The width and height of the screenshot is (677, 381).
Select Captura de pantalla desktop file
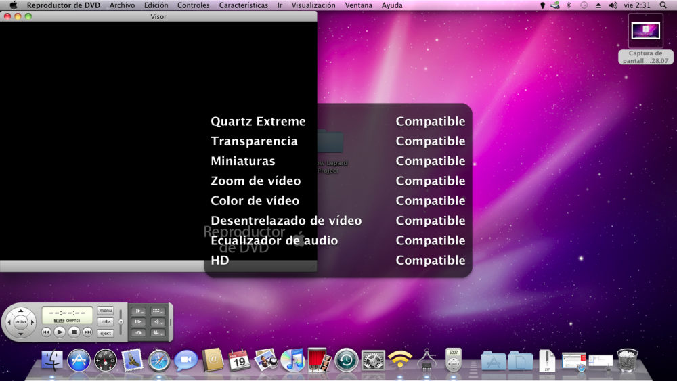tap(645, 39)
